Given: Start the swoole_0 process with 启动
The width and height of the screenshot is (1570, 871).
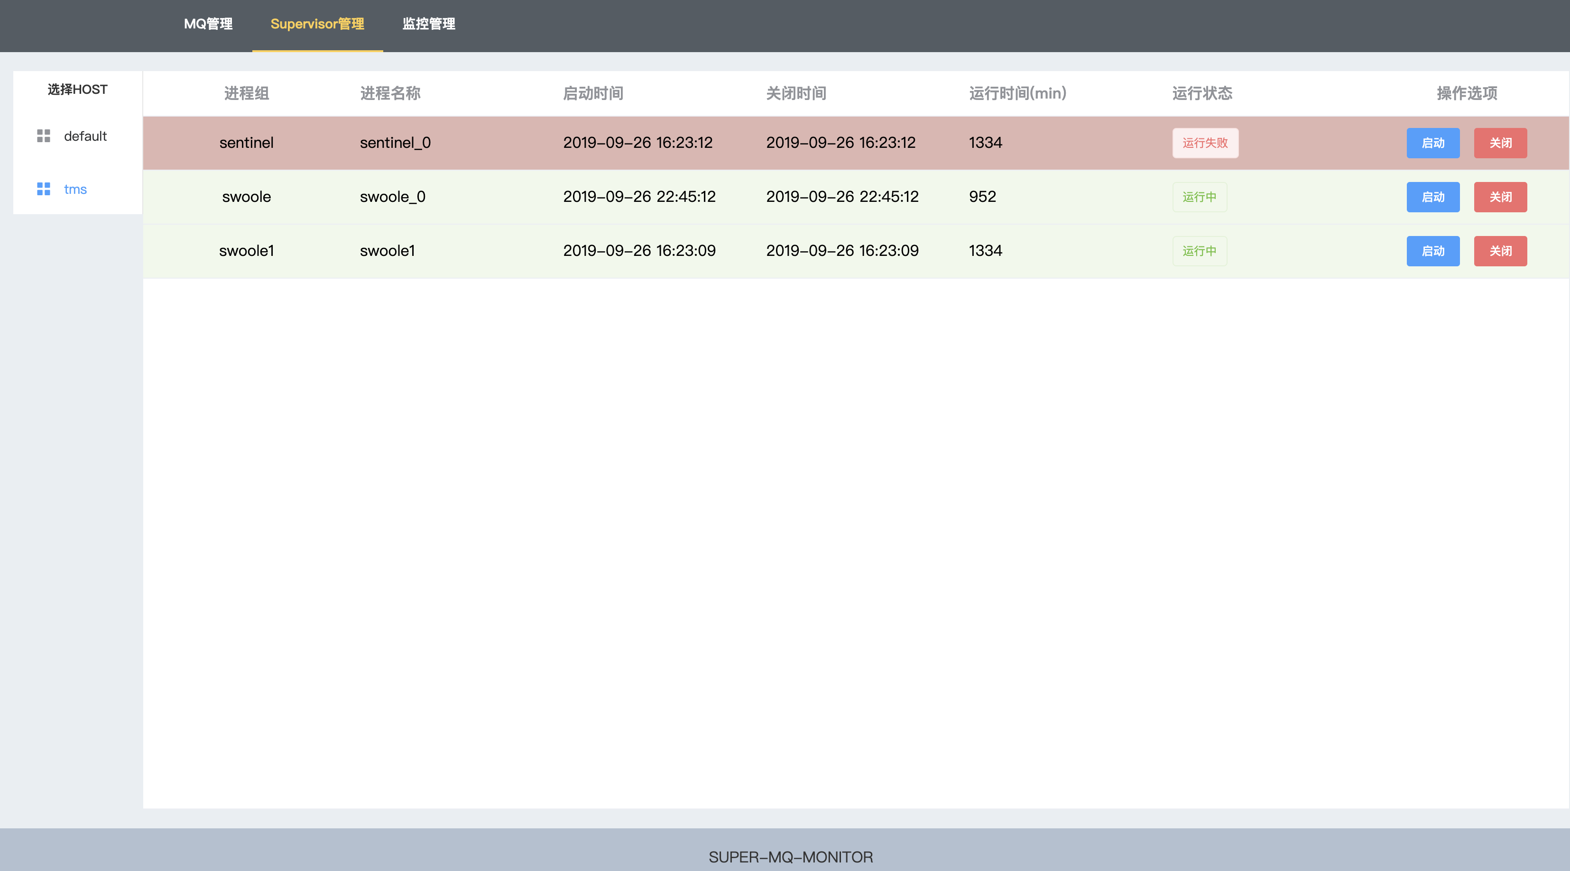Looking at the screenshot, I should pos(1432,197).
